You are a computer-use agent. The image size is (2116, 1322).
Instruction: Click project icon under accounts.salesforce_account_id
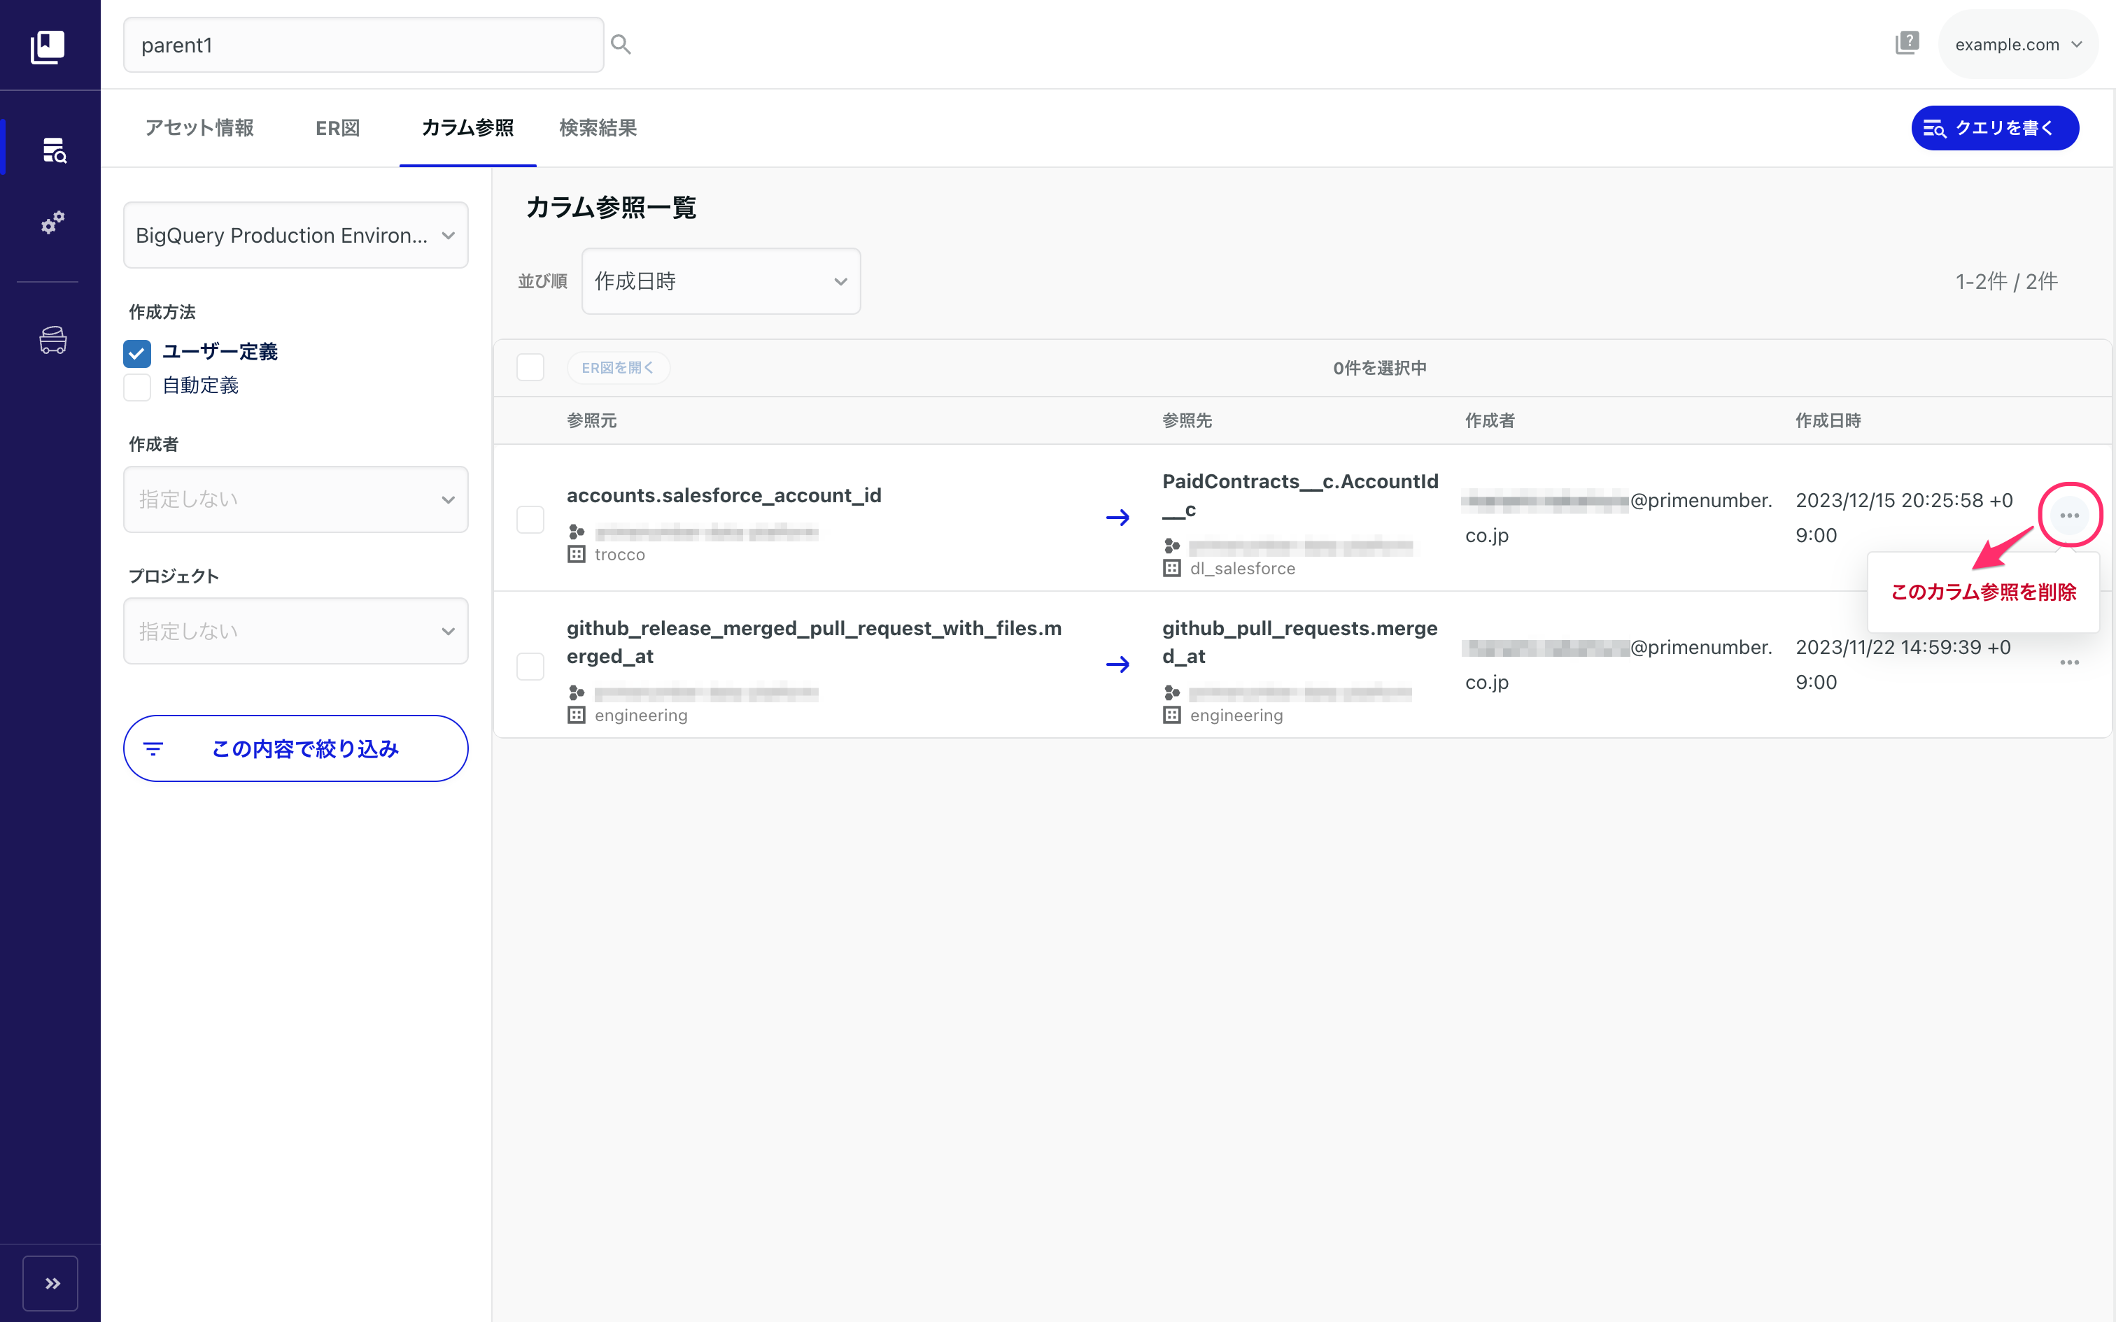576,532
